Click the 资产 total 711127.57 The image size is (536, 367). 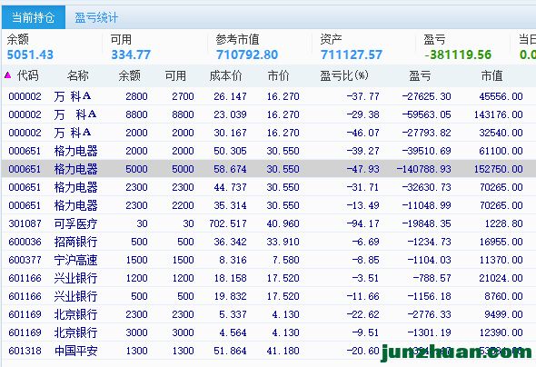pos(351,55)
